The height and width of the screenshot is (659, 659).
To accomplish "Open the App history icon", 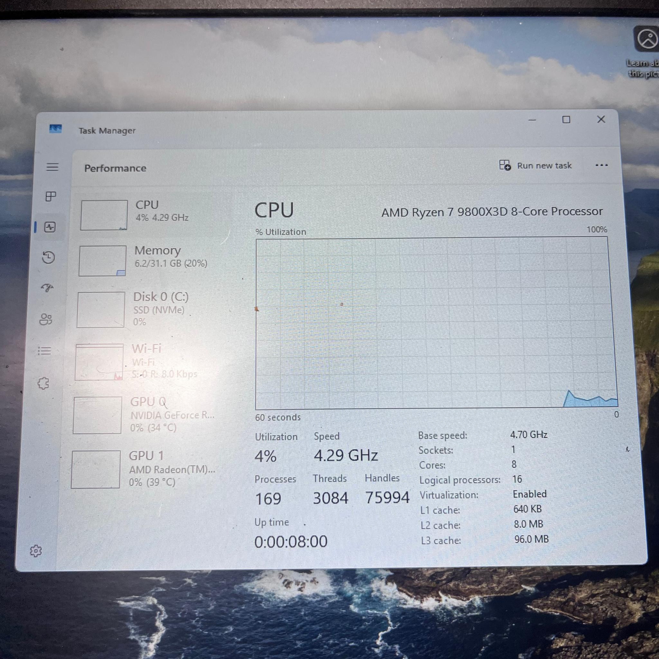I will [x=49, y=257].
